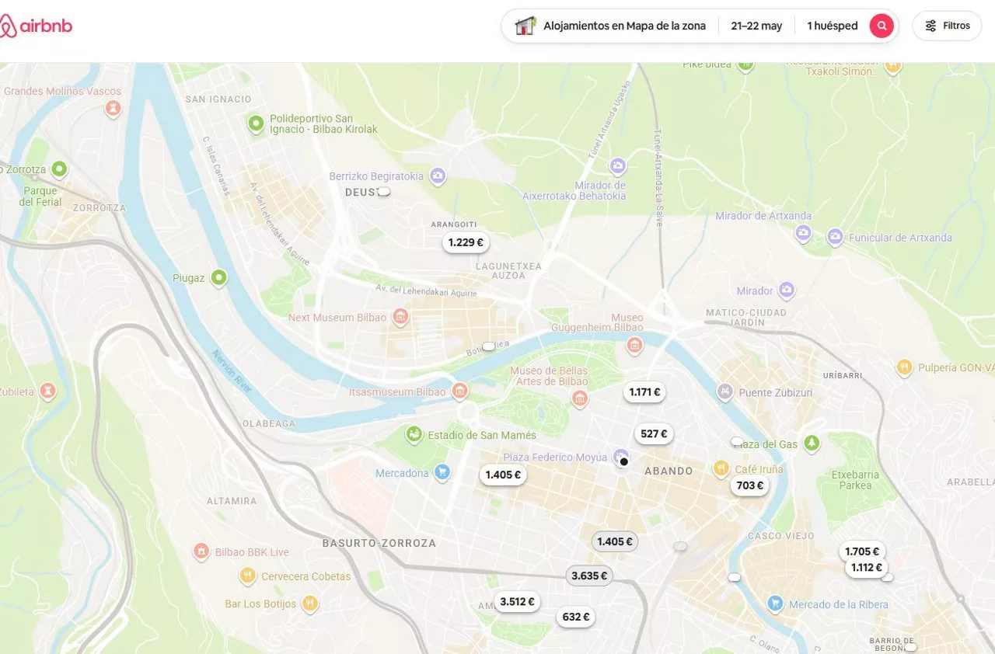Click the small white marker beside Plaza del Gas
This screenshot has height=654, width=995.
(737, 441)
